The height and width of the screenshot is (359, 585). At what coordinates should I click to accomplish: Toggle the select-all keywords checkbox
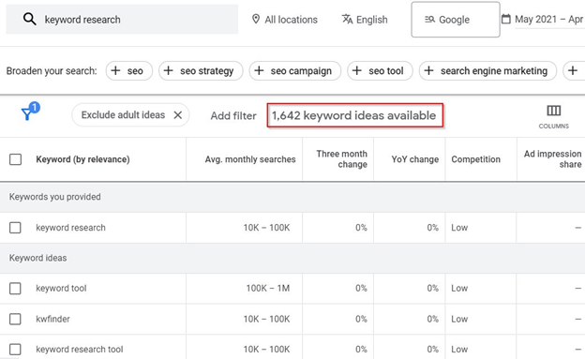[x=15, y=159]
